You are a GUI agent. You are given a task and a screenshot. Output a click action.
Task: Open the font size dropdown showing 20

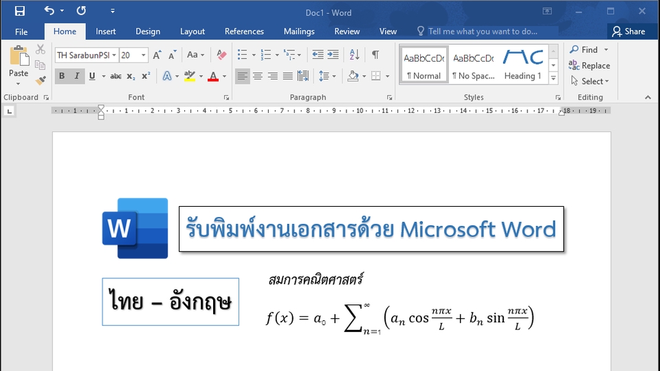(144, 55)
